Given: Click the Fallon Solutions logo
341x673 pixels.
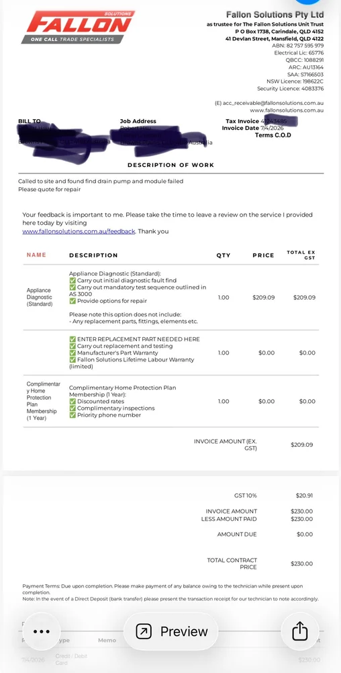Looking at the screenshot, I should pos(78,27).
